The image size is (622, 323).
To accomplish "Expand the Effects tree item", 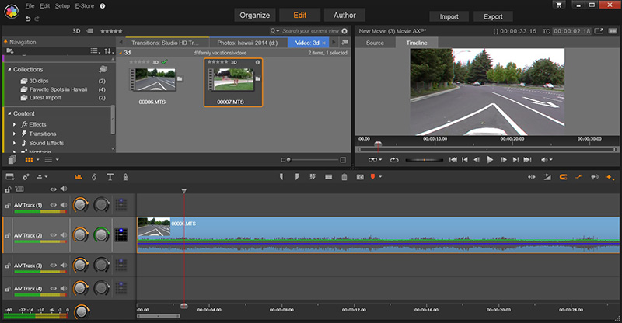I will (x=14, y=124).
